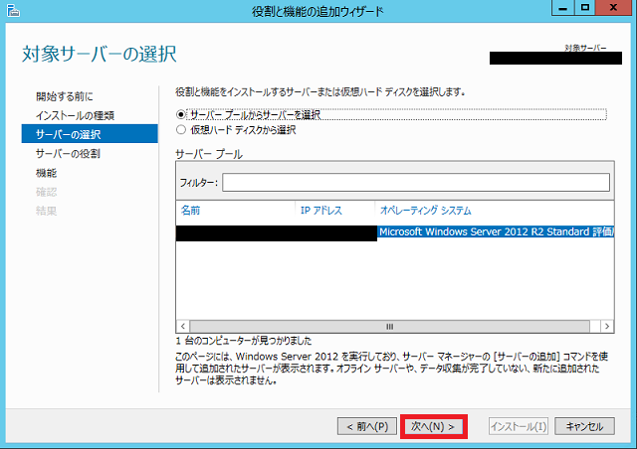
Task: Select the サーバー プールからサーバーを選択 radio button
Action: 180,114
